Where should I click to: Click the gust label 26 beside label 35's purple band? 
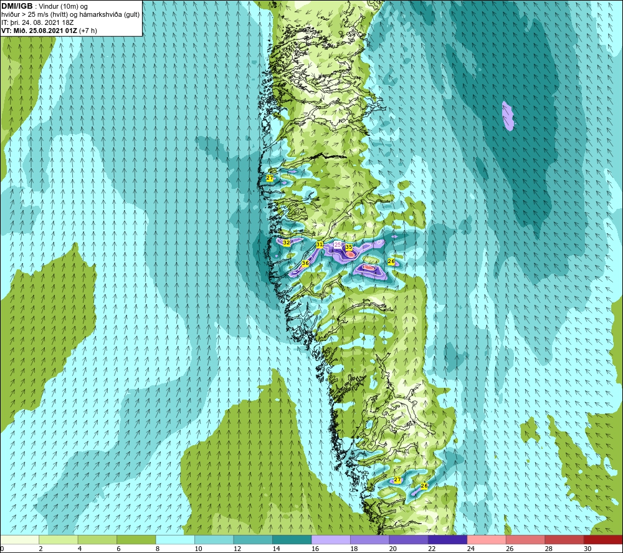tap(391, 262)
